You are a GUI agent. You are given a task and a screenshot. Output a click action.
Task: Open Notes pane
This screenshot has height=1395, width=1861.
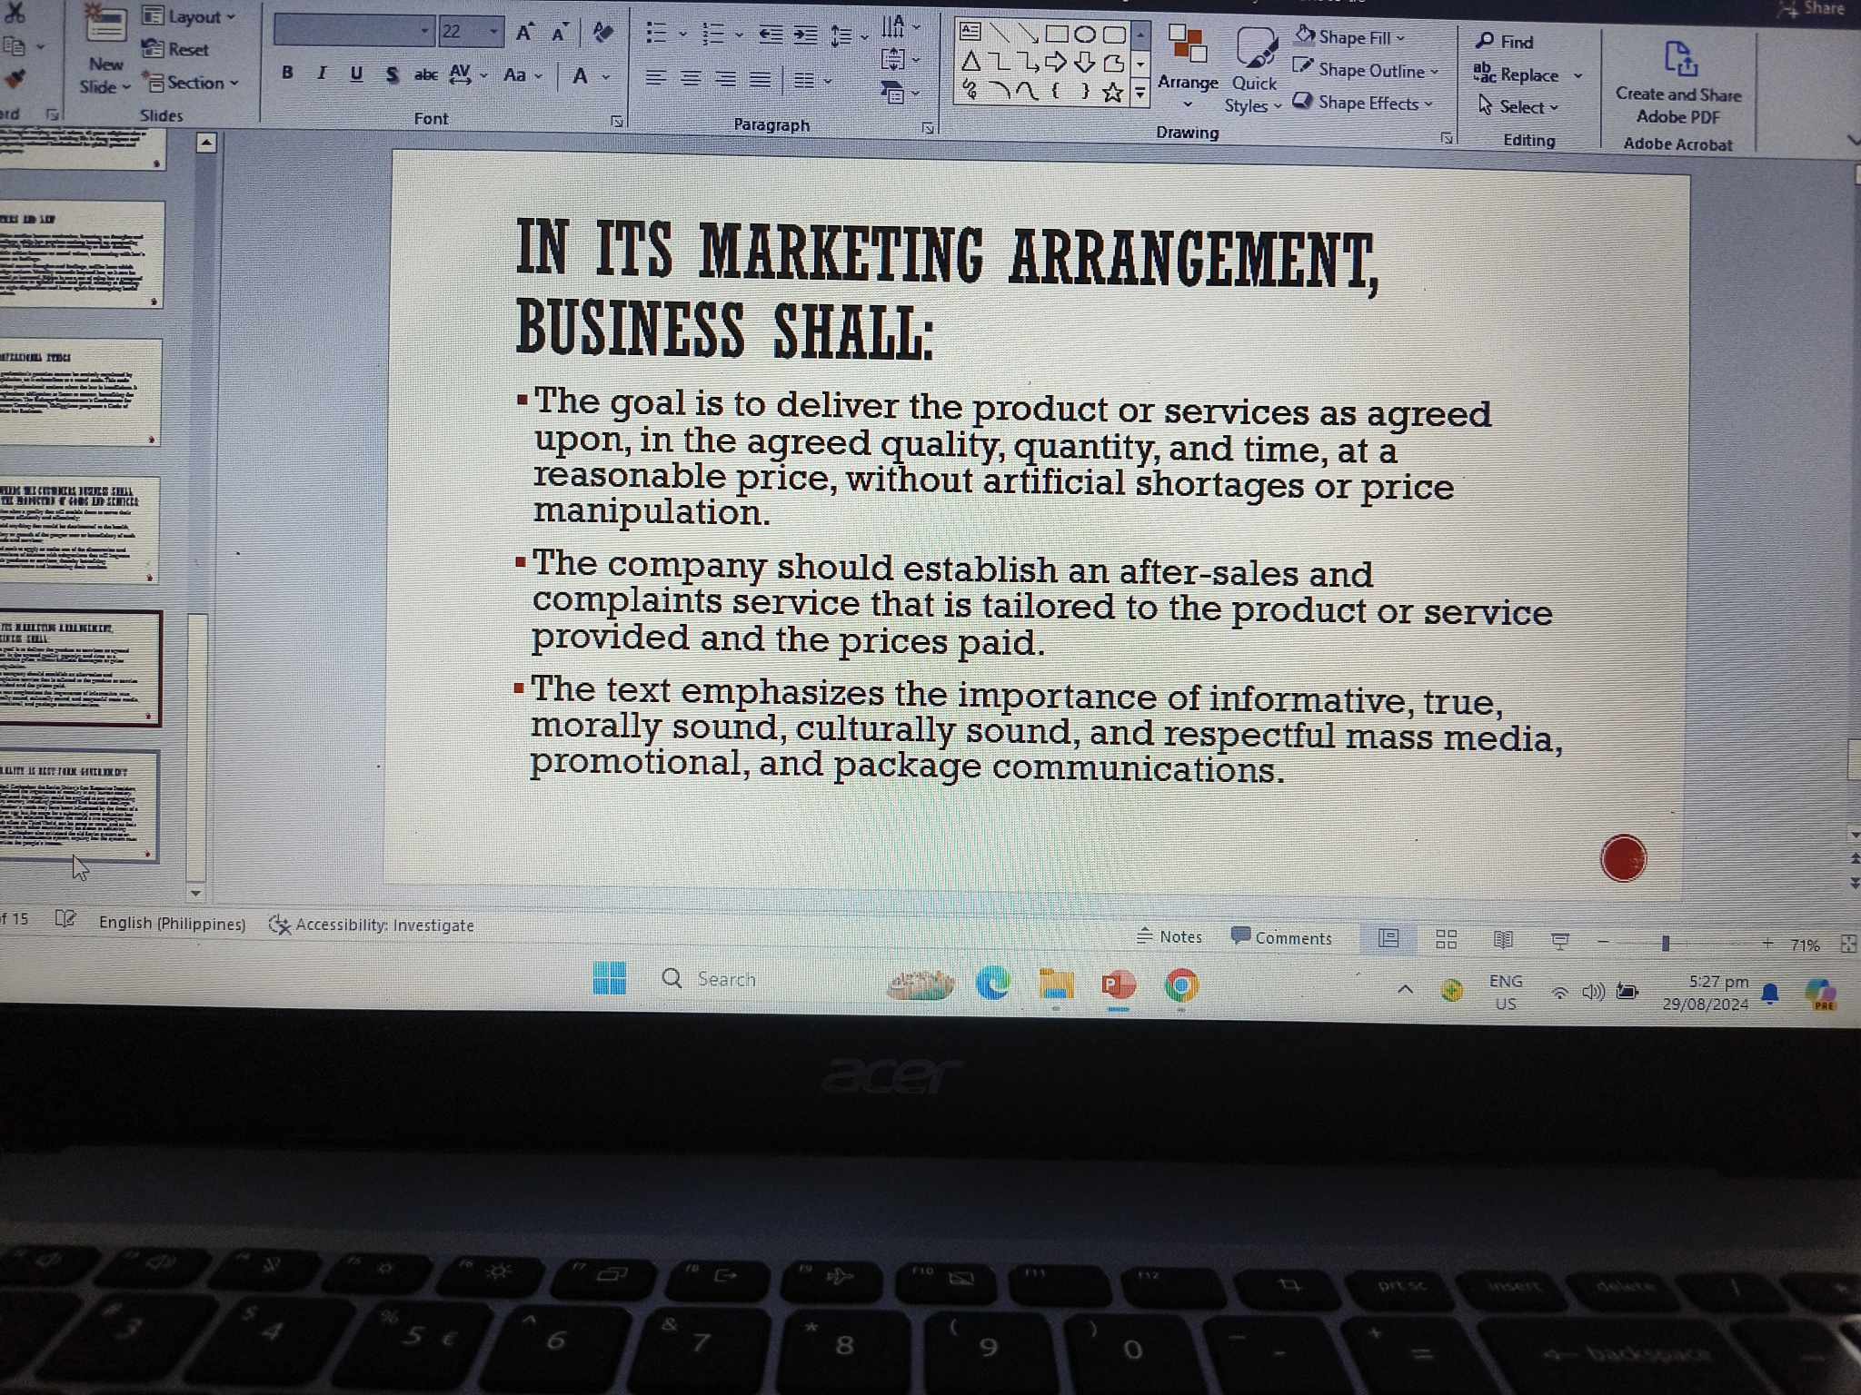pos(1169,936)
